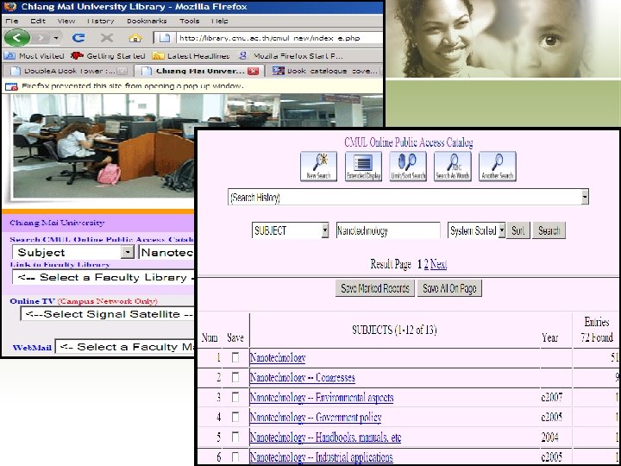This screenshot has height=466, width=621.
Task: Switch to the Book catalogue tab
Action: (x=325, y=72)
